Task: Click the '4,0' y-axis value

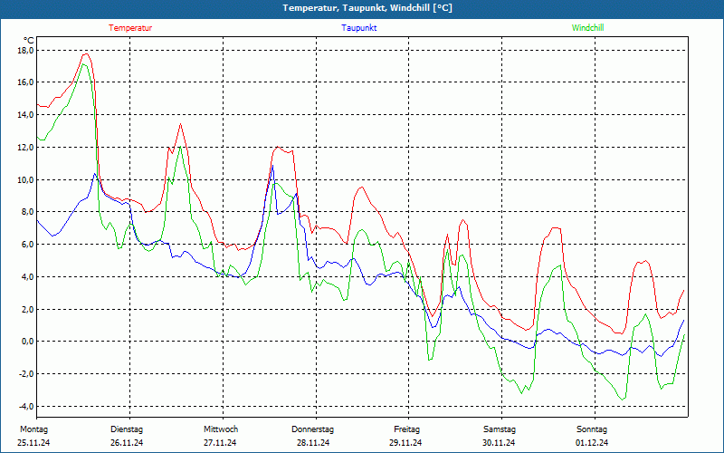Action: 27,276
